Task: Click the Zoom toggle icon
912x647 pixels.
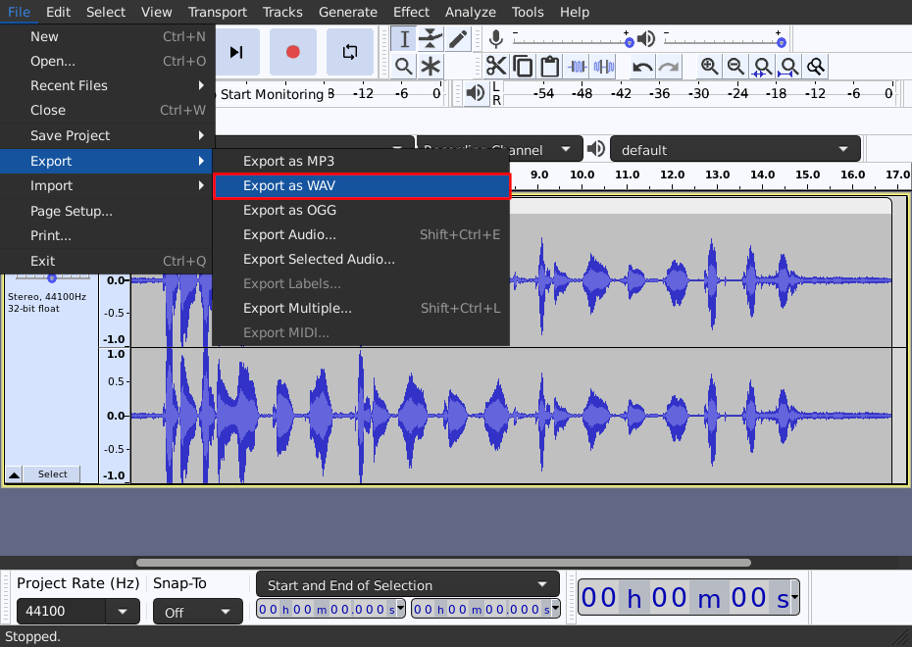Action: [816, 67]
